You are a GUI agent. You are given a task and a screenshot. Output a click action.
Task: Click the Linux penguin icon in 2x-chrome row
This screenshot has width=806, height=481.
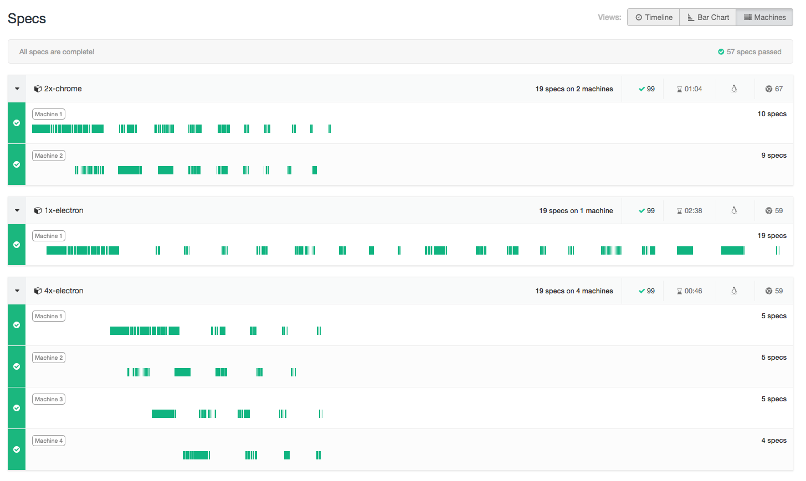(x=734, y=89)
